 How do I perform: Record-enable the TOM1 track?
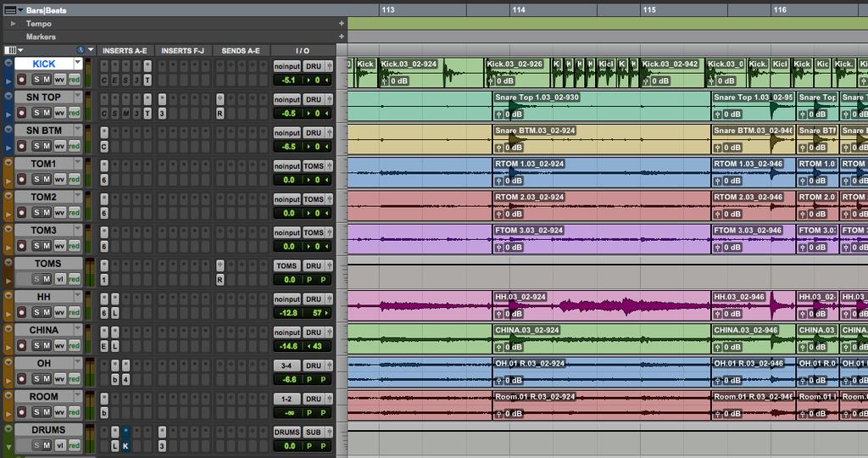click(x=21, y=180)
